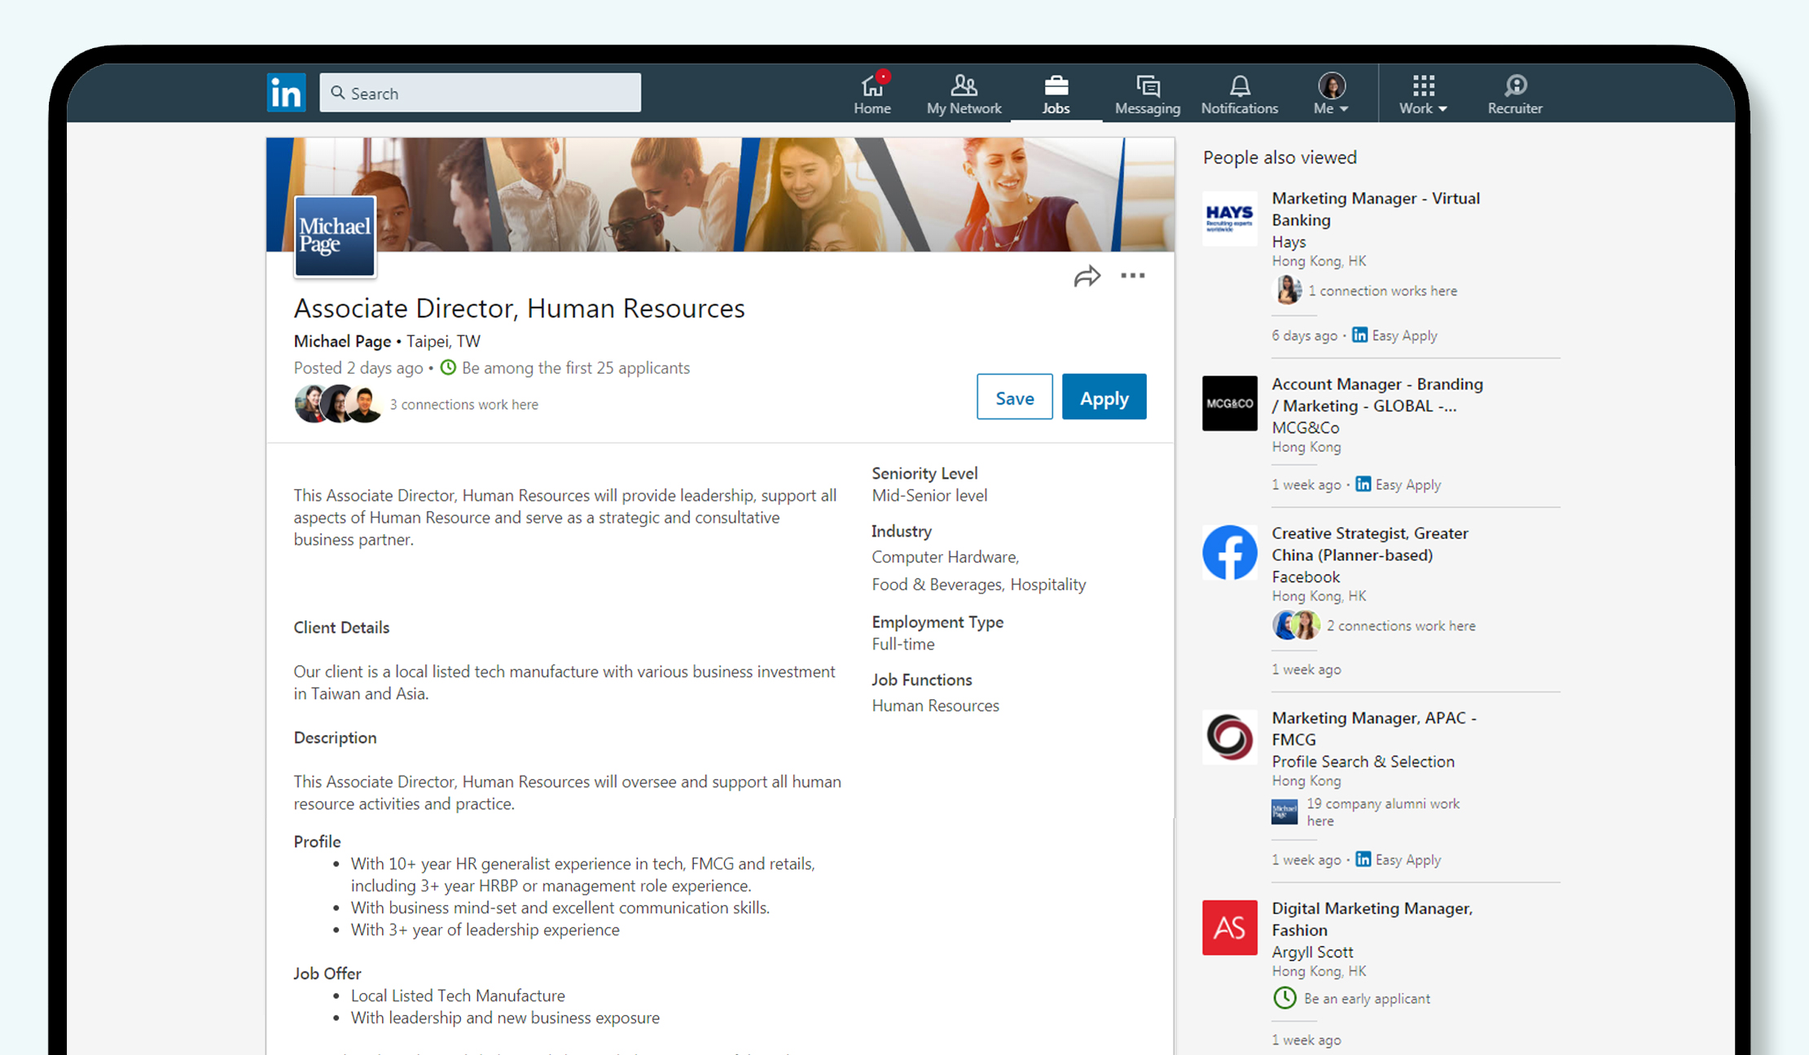The width and height of the screenshot is (1809, 1055).
Task: Click the Work apps grid icon
Action: [1424, 85]
